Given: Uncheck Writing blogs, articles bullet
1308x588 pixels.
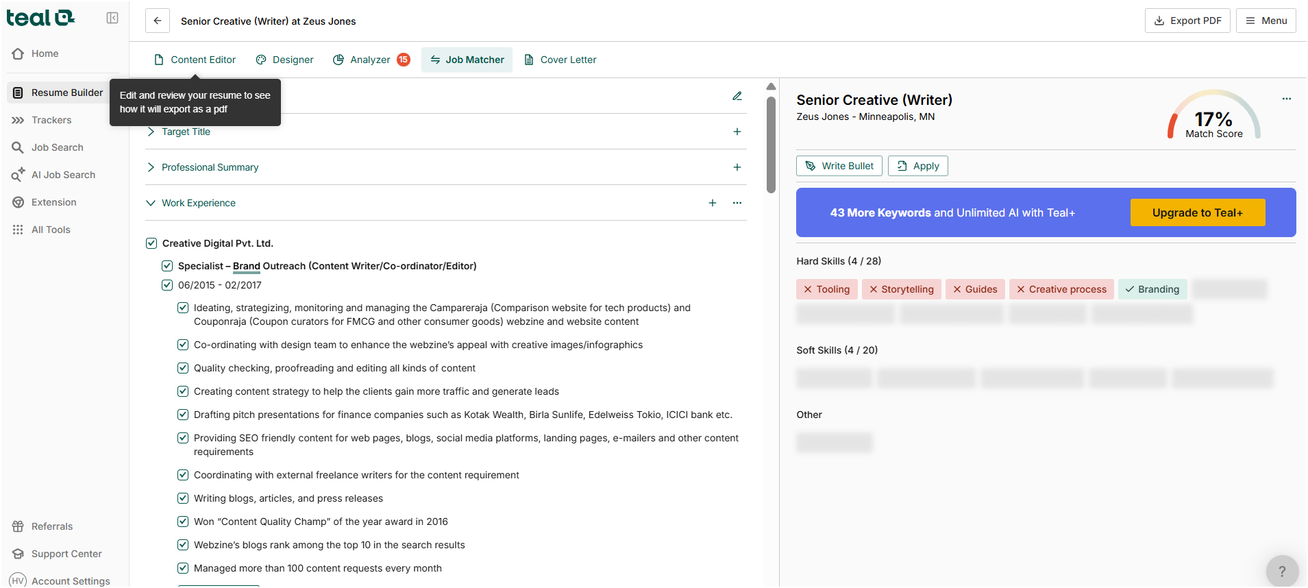Looking at the screenshot, I should tap(183, 498).
